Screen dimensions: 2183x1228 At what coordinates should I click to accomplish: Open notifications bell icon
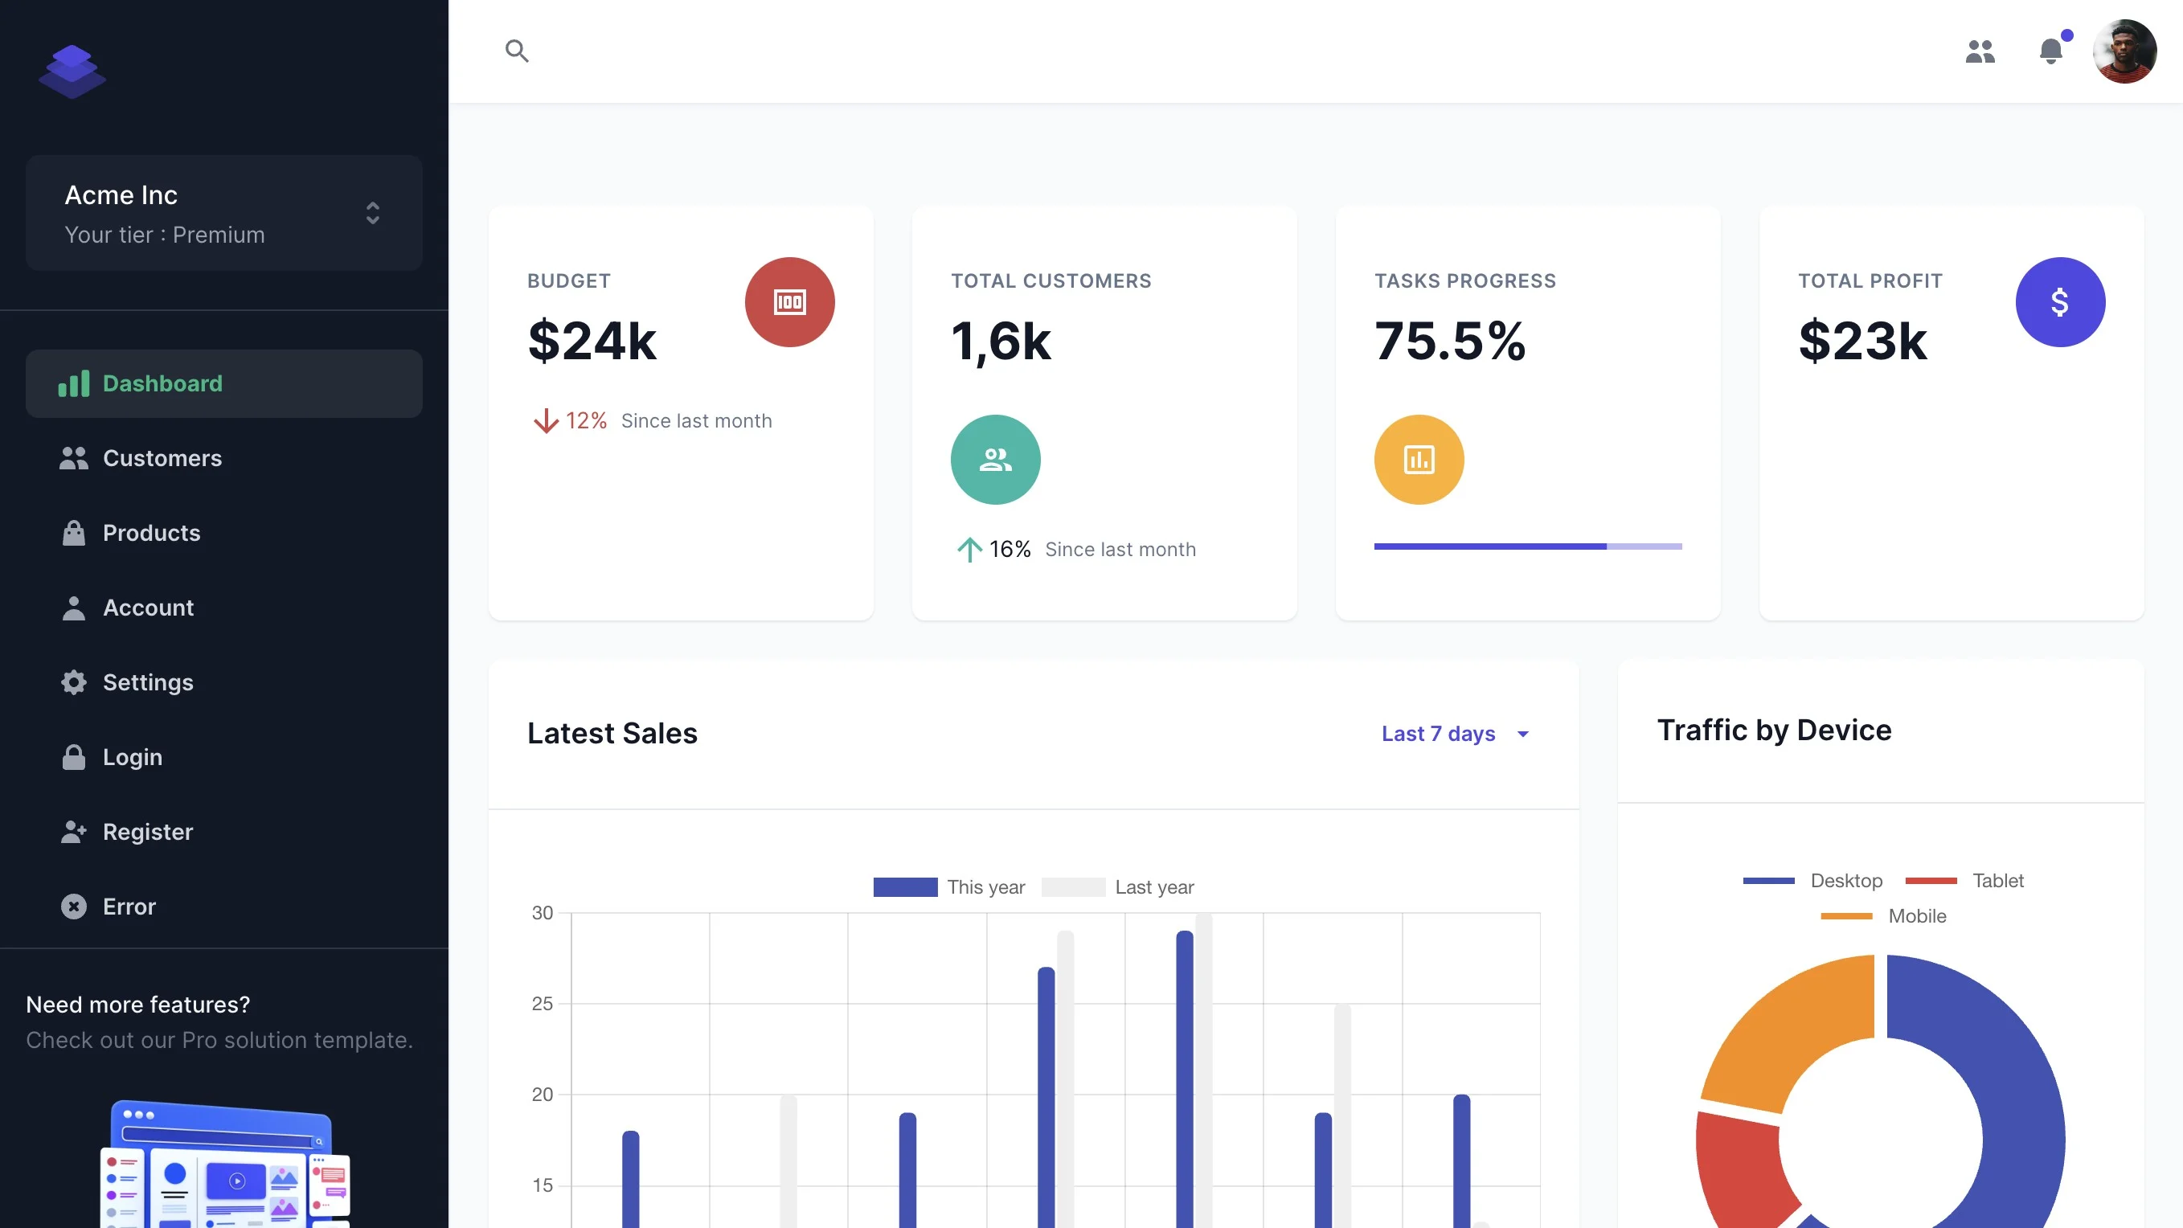(2051, 51)
